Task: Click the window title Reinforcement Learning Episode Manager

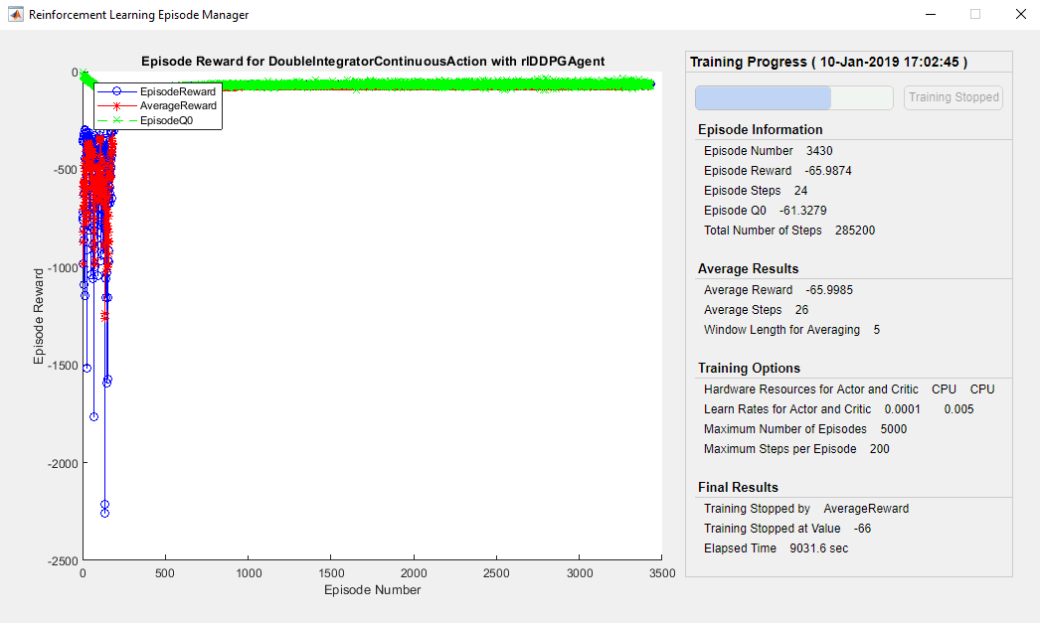Action: tap(138, 15)
